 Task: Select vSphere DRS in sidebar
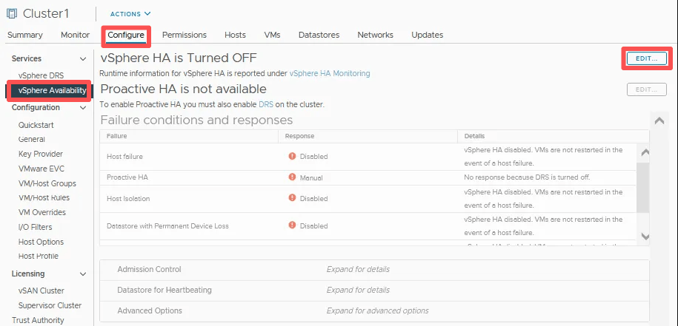(x=41, y=75)
